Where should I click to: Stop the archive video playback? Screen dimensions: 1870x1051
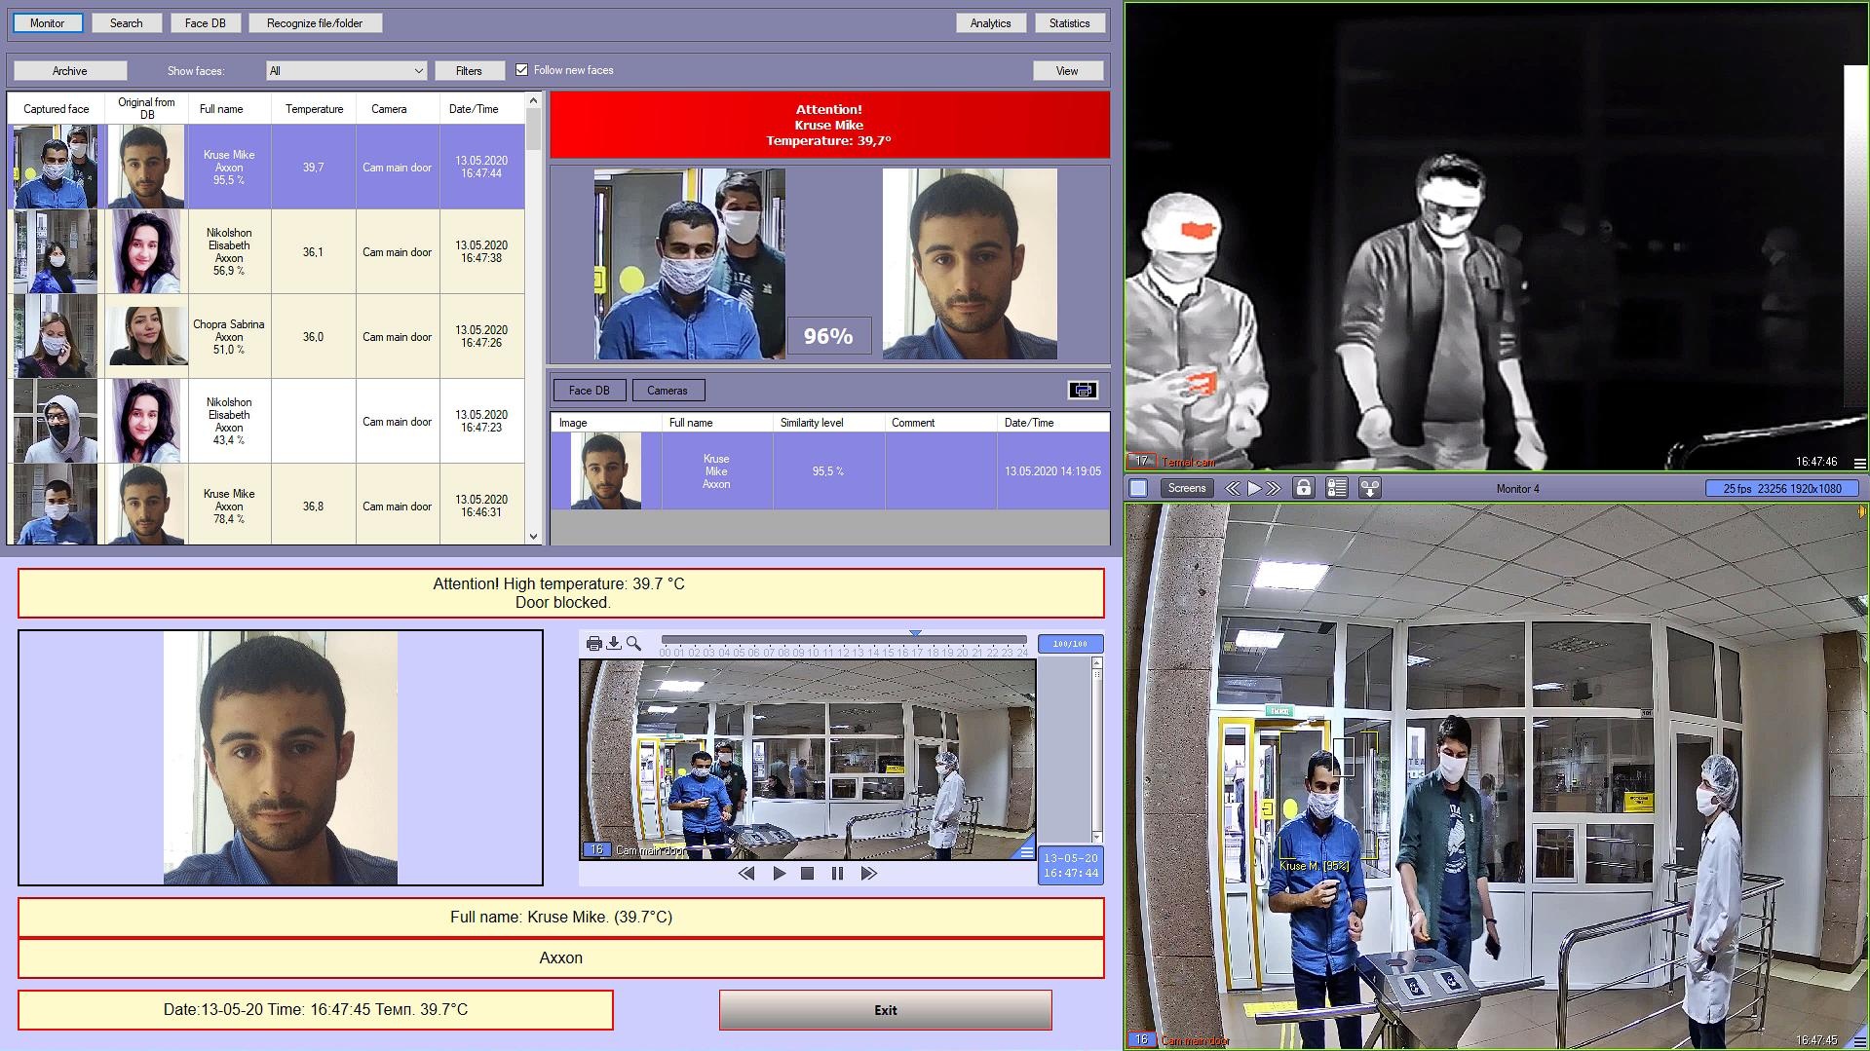[807, 874]
